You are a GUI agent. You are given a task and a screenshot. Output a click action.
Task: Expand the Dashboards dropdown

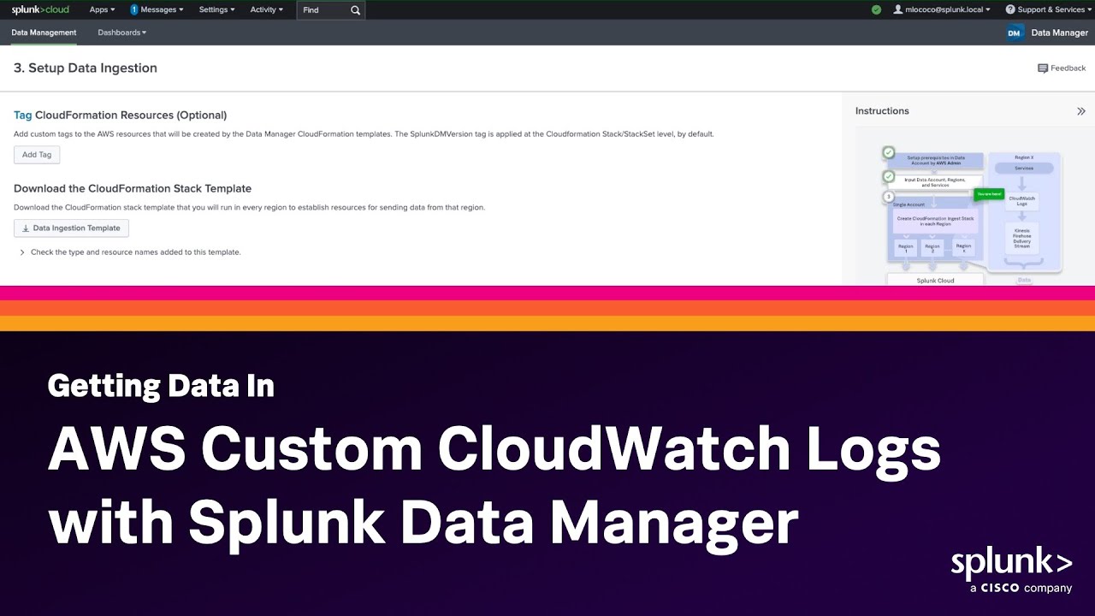pos(122,33)
